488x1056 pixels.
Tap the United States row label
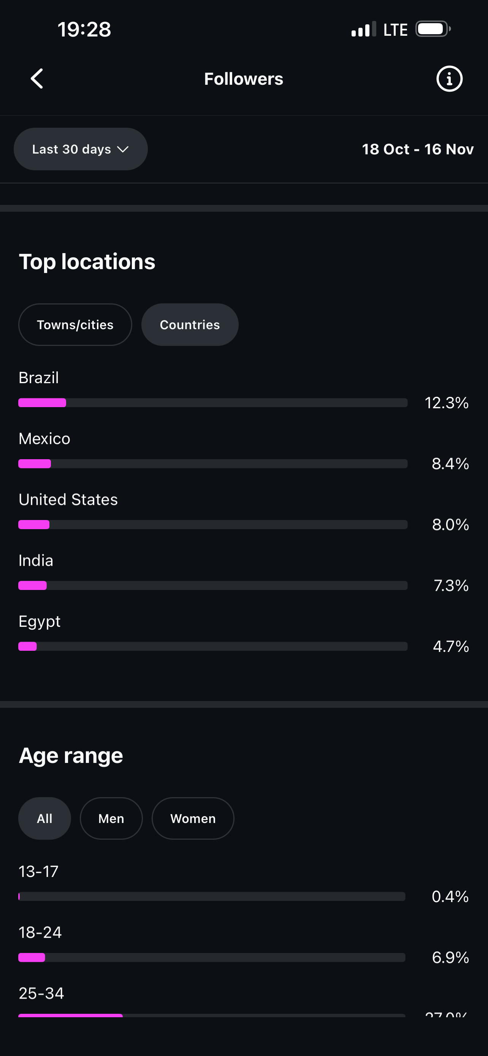pos(68,500)
